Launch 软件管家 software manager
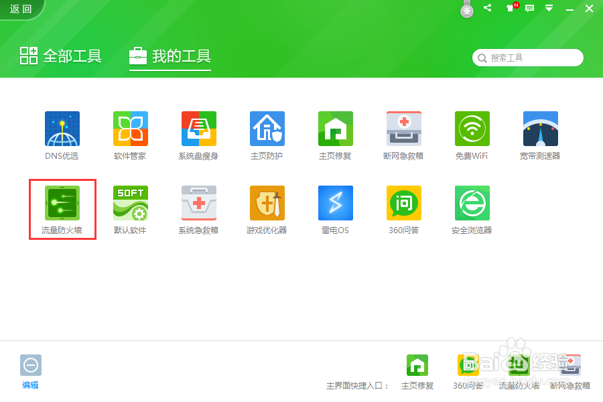 pyautogui.click(x=131, y=129)
